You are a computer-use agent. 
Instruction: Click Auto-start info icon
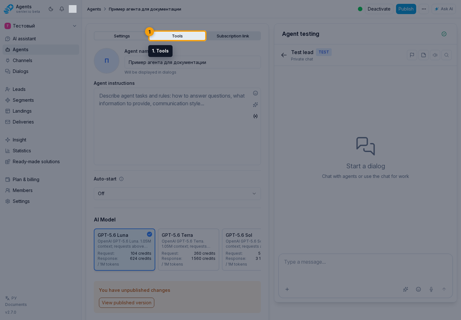[x=121, y=179]
